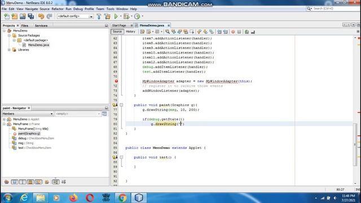Click the Uncomment editor toolbar icon
The image size is (361, 203).
point(253,32)
